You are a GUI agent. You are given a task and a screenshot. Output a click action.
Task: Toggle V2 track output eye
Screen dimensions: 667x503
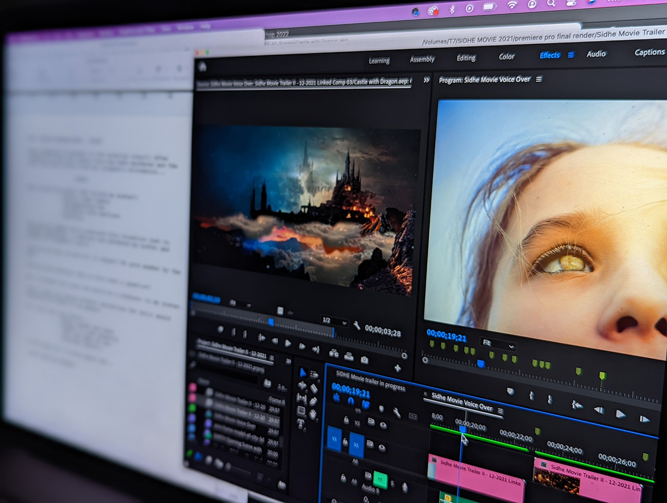(x=382, y=425)
